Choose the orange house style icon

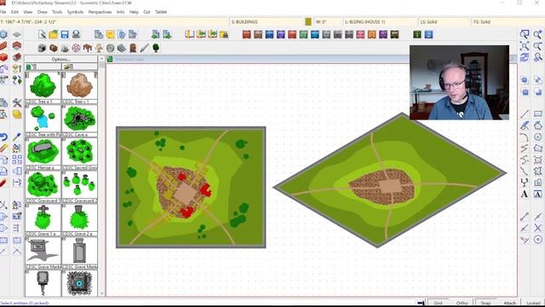tap(371, 34)
